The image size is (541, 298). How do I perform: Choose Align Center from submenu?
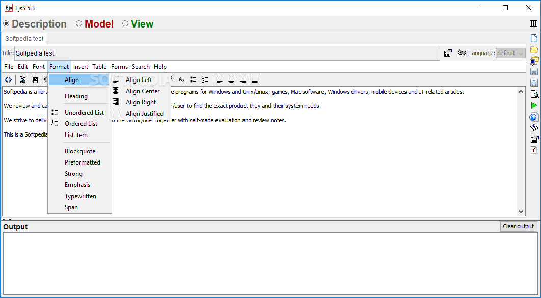(140, 91)
